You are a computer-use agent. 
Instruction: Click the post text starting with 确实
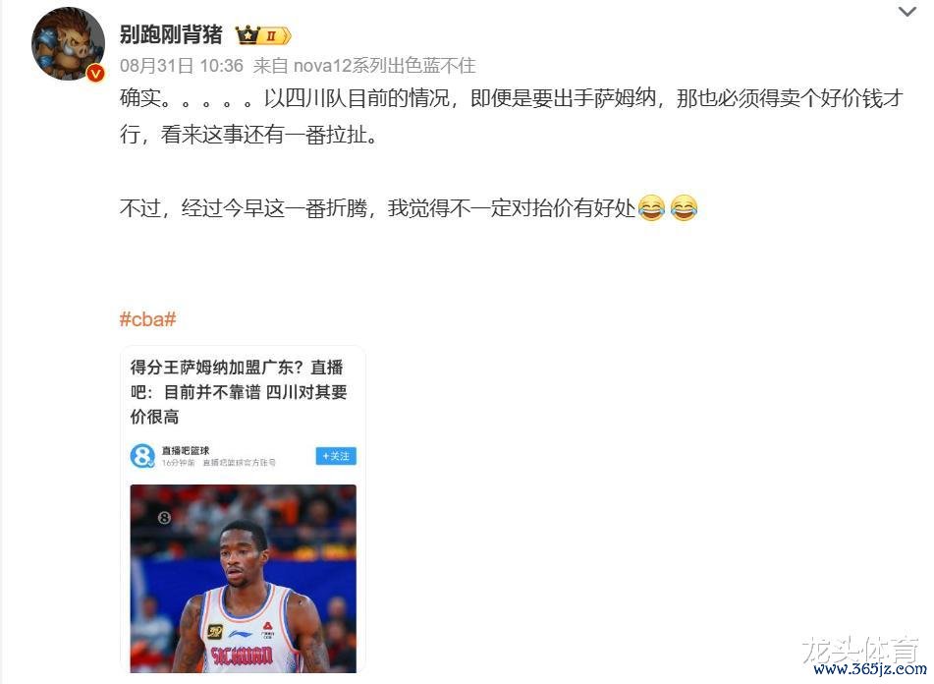[x=512, y=116]
